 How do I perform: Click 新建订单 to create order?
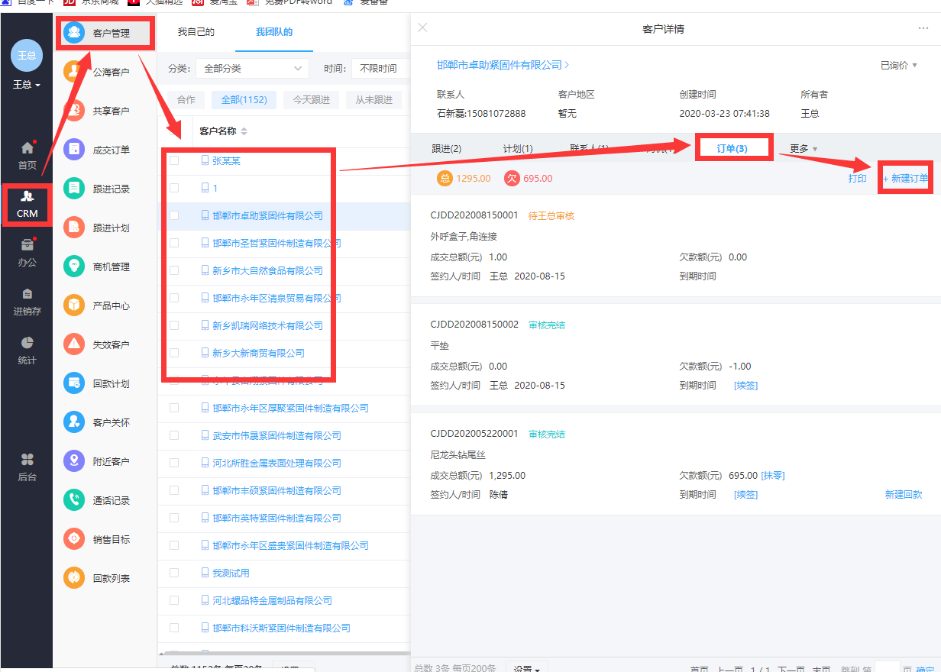pyautogui.click(x=905, y=178)
